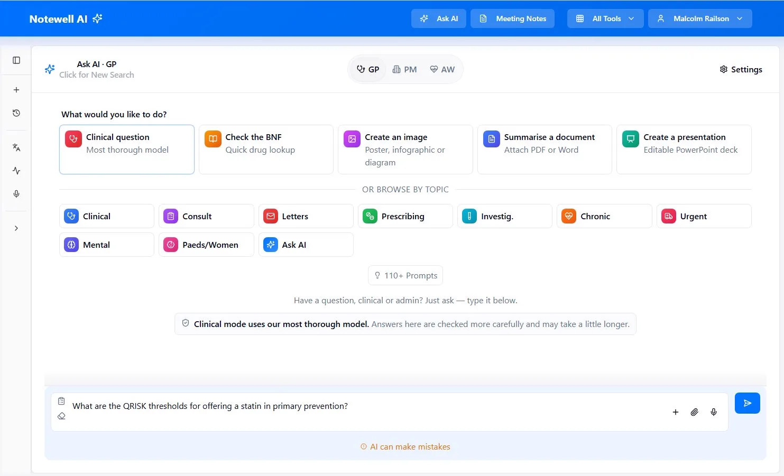This screenshot has width=784, height=476.
Task: Open Settings in the Ask AI panel
Action: (741, 69)
